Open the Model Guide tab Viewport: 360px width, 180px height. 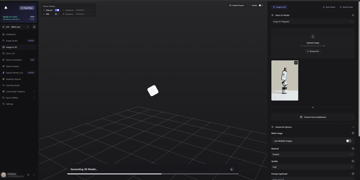pos(346,7)
